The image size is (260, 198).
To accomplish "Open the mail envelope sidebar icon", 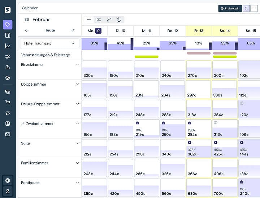I will click(x=8, y=134).
